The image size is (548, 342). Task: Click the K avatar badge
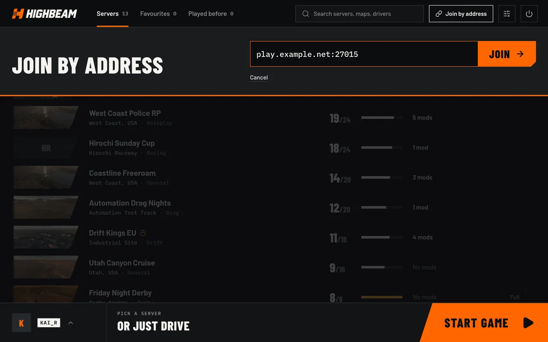click(21, 323)
